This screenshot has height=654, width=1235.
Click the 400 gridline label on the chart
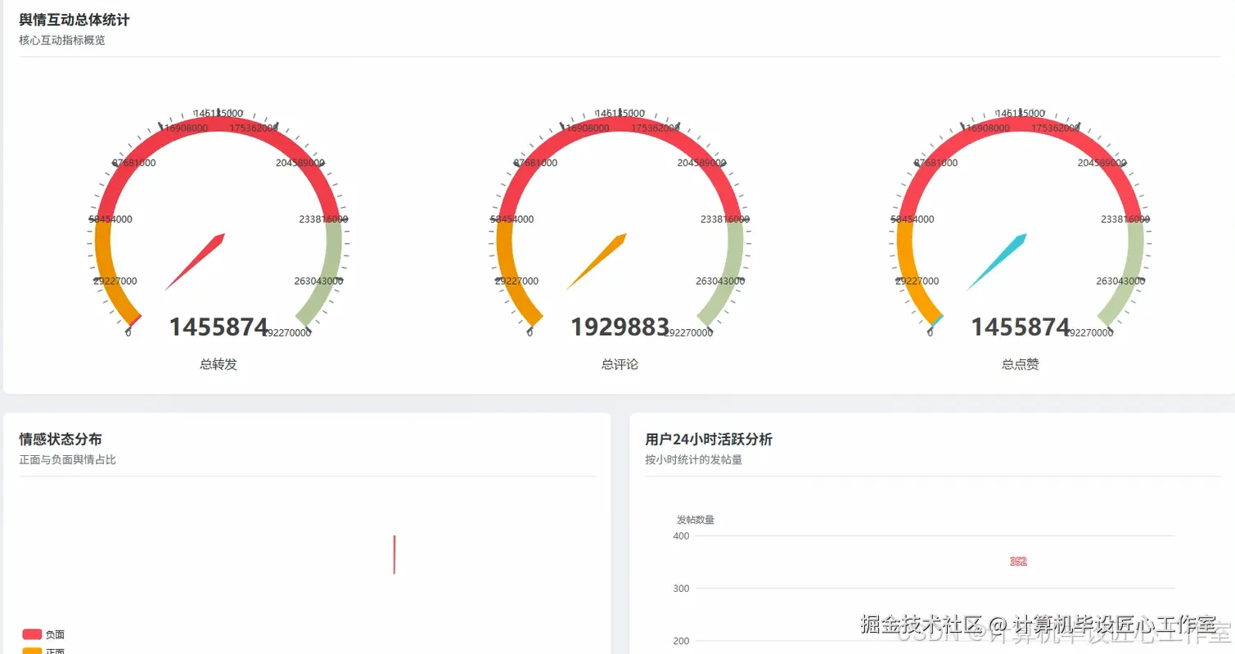680,535
